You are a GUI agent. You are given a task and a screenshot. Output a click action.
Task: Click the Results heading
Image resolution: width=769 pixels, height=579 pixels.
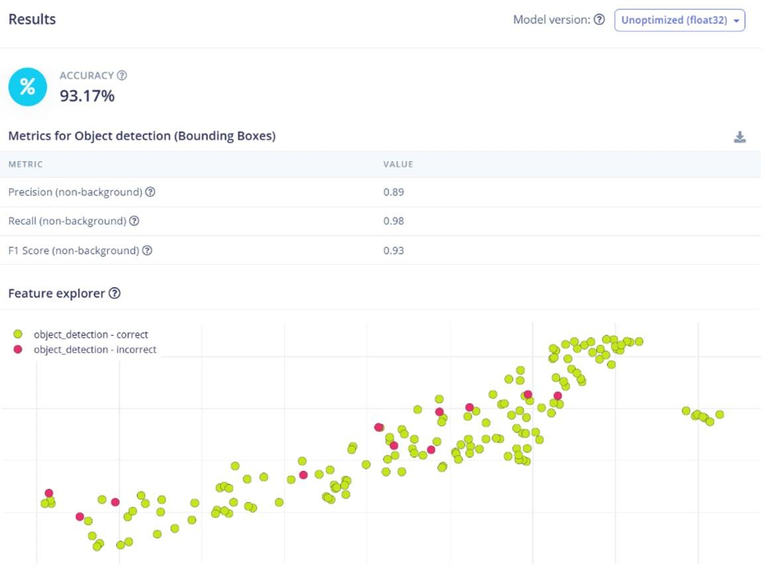coord(32,19)
